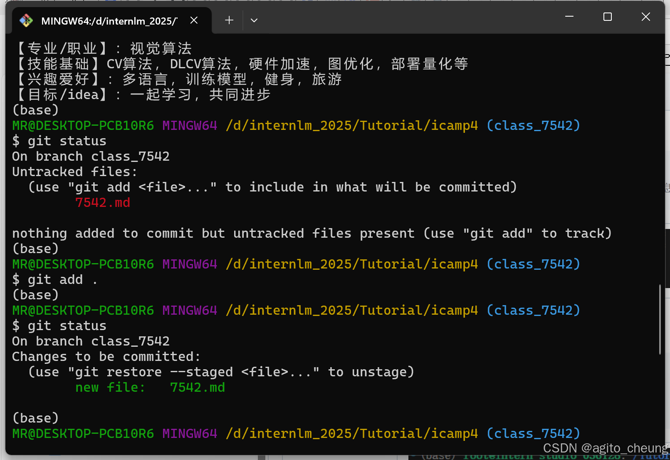Click the green staged entry new file 7542.md
The height and width of the screenshot is (460, 670).
pos(150,387)
